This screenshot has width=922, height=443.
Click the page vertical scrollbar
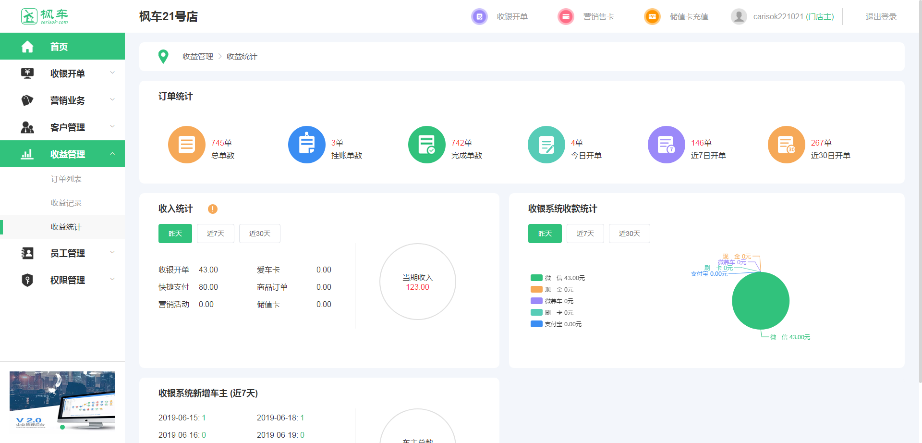(920, 192)
